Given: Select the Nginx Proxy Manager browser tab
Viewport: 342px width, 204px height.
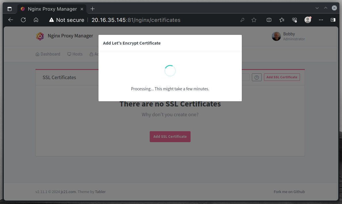Looking at the screenshot, I should [52, 9].
